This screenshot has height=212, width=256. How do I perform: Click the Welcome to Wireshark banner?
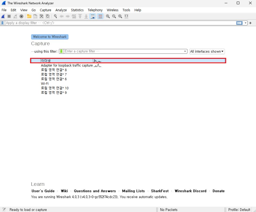coord(50,37)
